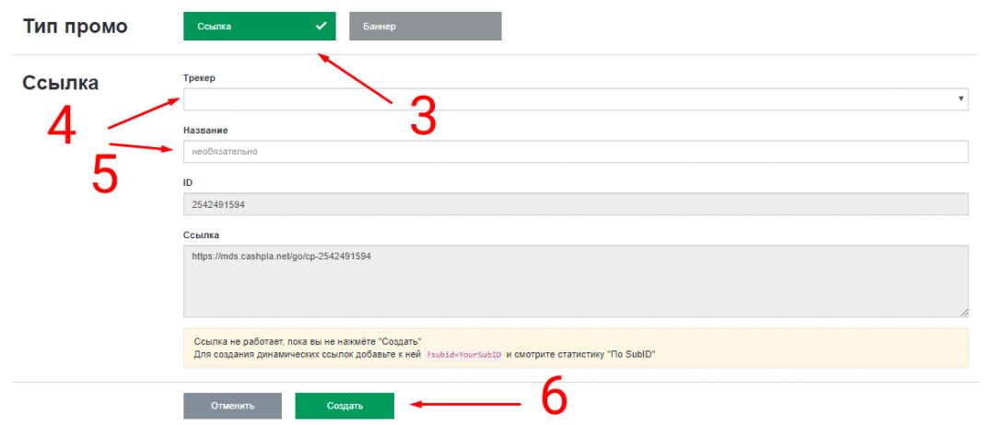The height and width of the screenshot is (425, 995).
Task: Click the Трекер dropdown arrow
Action: click(x=960, y=99)
